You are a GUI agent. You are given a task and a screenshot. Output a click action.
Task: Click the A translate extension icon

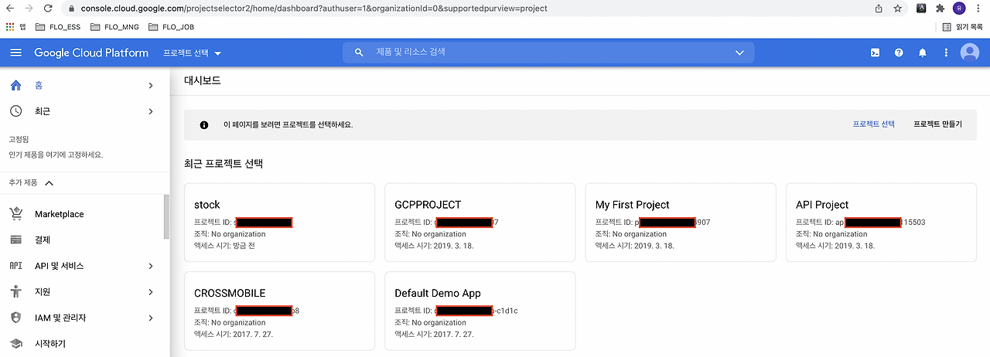click(921, 8)
